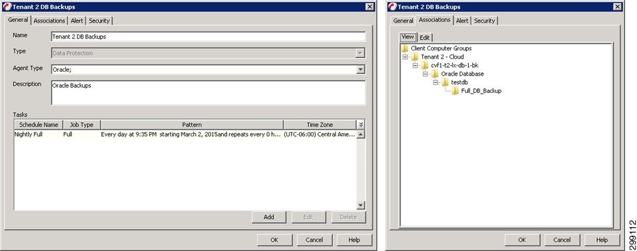The image size is (637, 251).
Task: Click the Tasks list scroll down arrow
Action: [360, 206]
